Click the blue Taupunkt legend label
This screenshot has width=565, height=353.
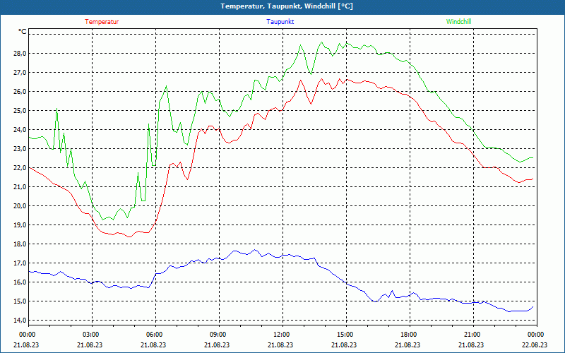coord(280,22)
